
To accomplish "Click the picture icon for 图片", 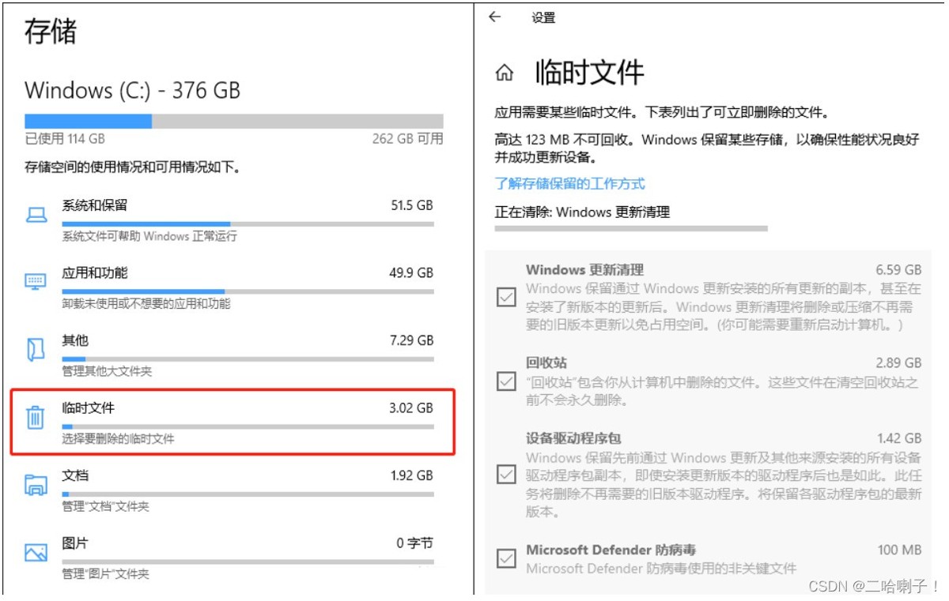I will click(36, 552).
